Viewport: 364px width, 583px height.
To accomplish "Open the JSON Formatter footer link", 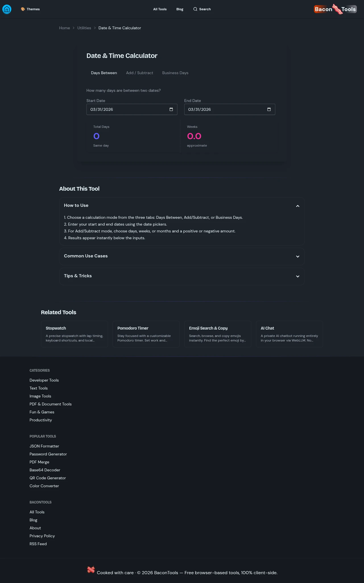I will 44,446.
